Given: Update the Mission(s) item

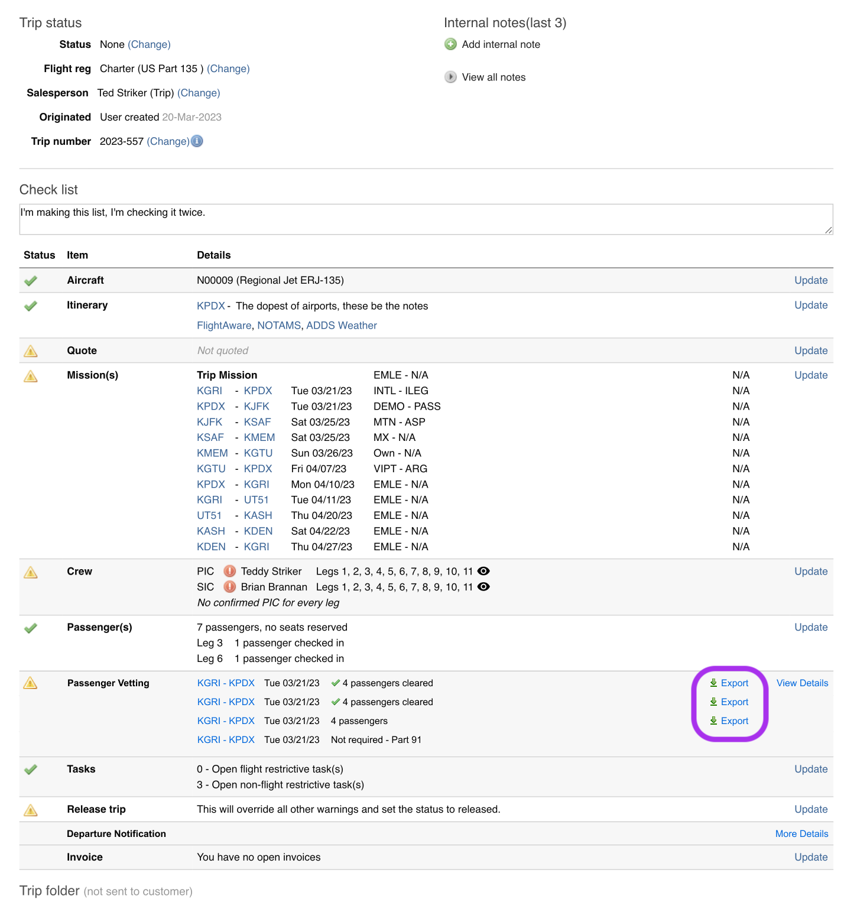Looking at the screenshot, I should (811, 375).
